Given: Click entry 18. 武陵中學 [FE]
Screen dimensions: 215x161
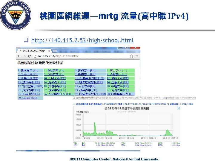Looking at the screenshot, I should (x=55, y=86).
